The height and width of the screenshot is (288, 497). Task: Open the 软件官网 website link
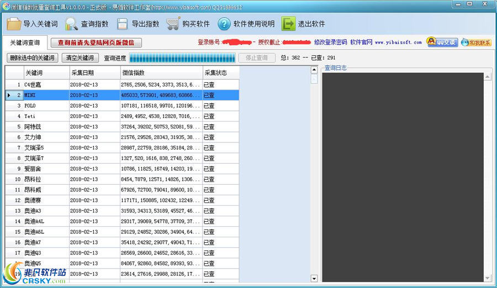pos(361,42)
